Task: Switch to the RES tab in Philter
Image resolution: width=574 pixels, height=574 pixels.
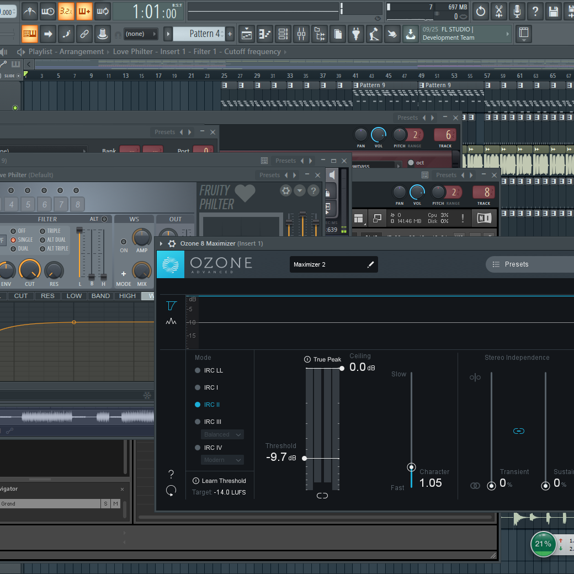Action: (47, 296)
